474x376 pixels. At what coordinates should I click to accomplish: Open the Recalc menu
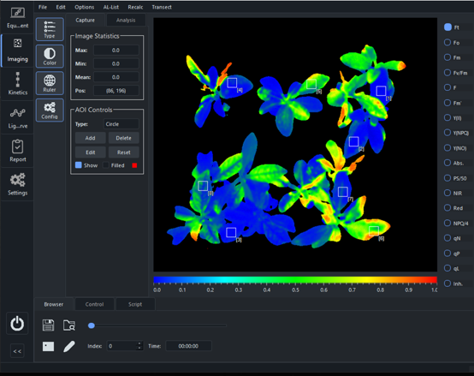pos(135,7)
